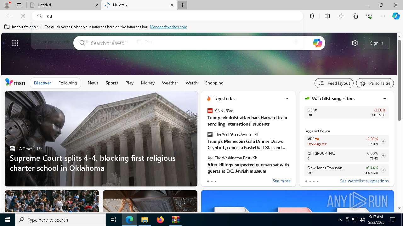This screenshot has height=226, width=403.
Task: Click See more in Top stories
Action: tap(281, 181)
